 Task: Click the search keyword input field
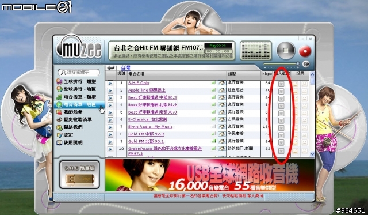click(x=79, y=72)
